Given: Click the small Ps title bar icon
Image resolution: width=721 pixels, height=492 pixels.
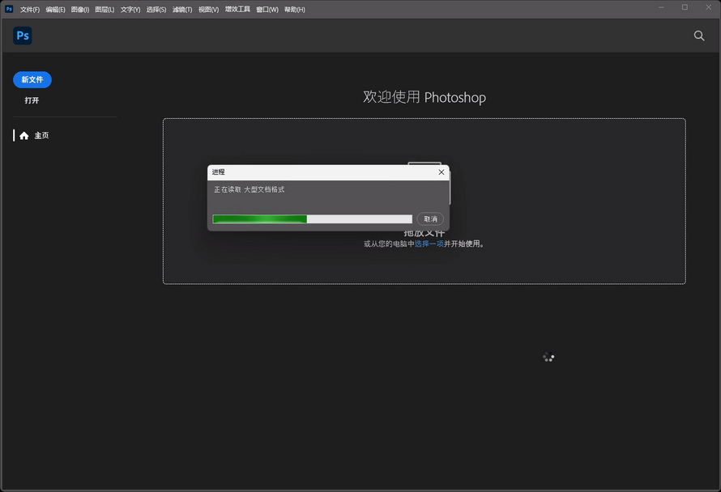Looking at the screenshot, I should (9, 9).
